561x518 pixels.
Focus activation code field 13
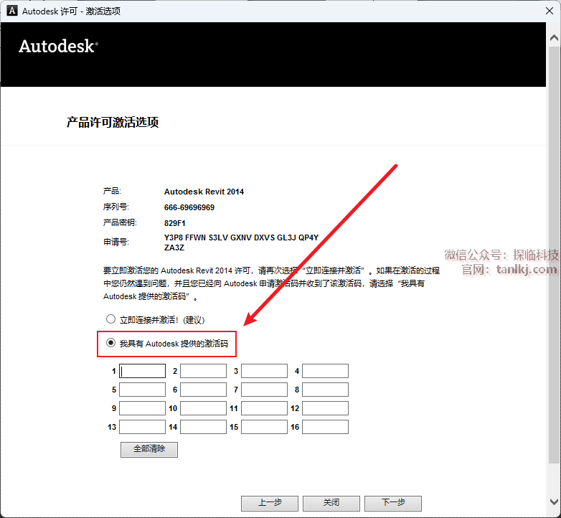point(142,427)
